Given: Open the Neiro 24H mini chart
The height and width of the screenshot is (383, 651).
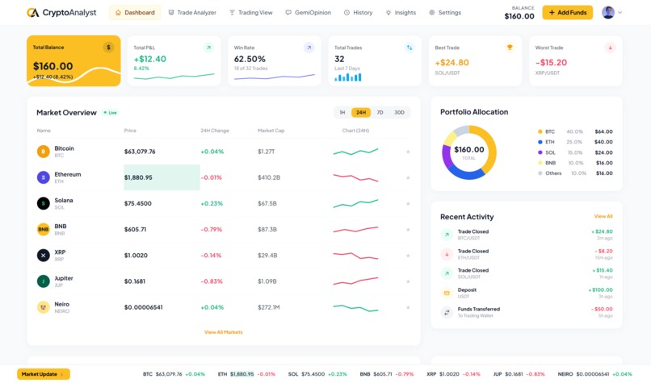Looking at the screenshot, I should [356, 307].
